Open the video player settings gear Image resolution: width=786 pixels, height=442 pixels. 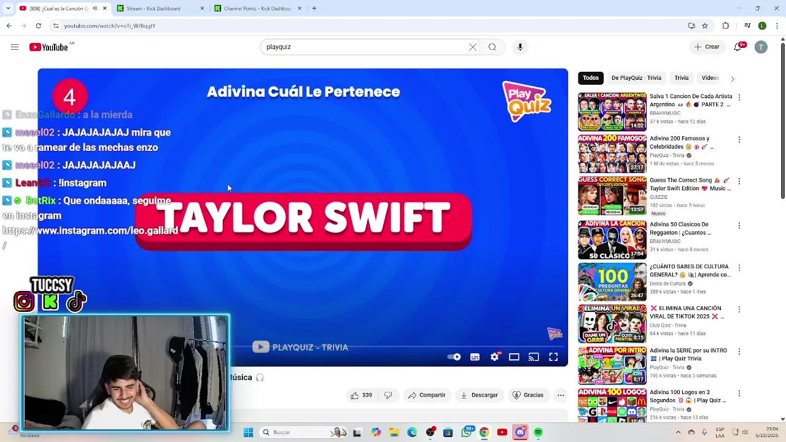coord(495,357)
